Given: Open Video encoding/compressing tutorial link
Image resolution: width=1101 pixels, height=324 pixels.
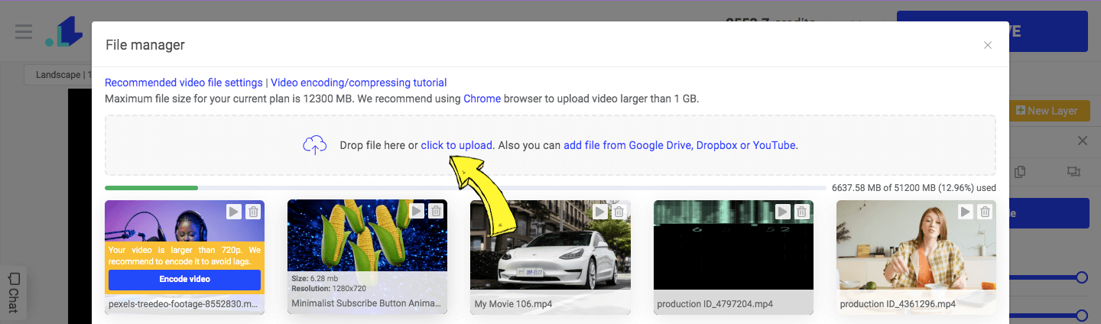Looking at the screenshot, I should pyautogui.click(x=359, y=83).
